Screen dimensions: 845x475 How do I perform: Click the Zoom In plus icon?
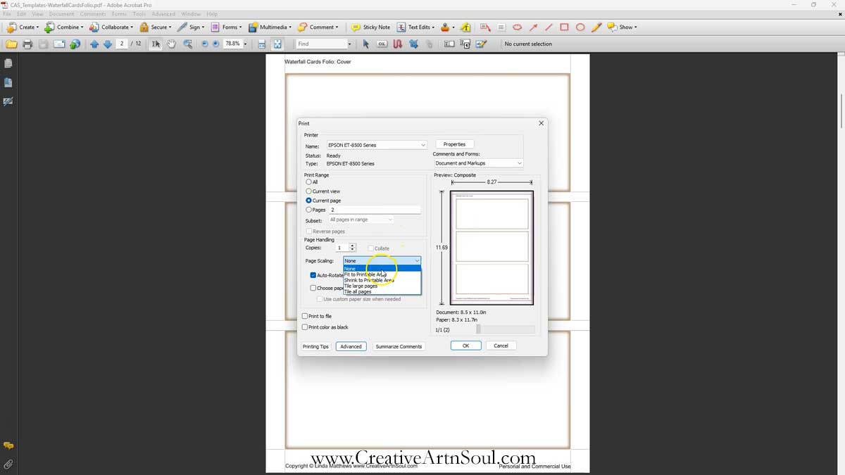pos(216,44)
